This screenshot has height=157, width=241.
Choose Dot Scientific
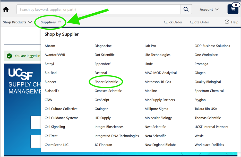[x=105, y=55]
